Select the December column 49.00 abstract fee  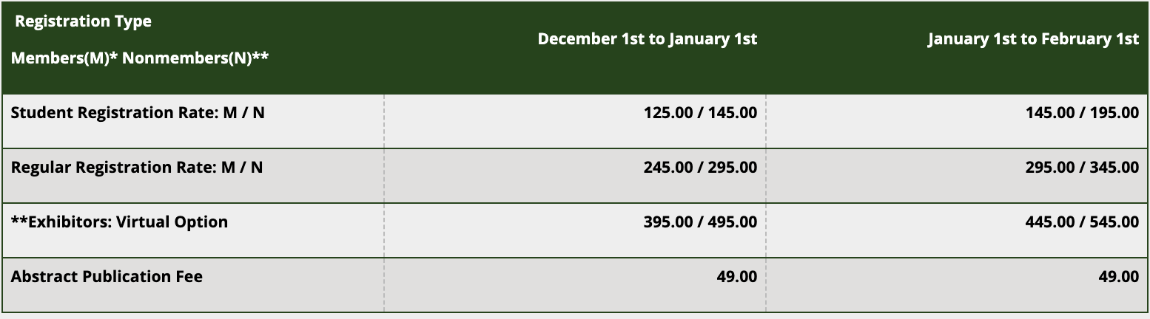(736, 277)
